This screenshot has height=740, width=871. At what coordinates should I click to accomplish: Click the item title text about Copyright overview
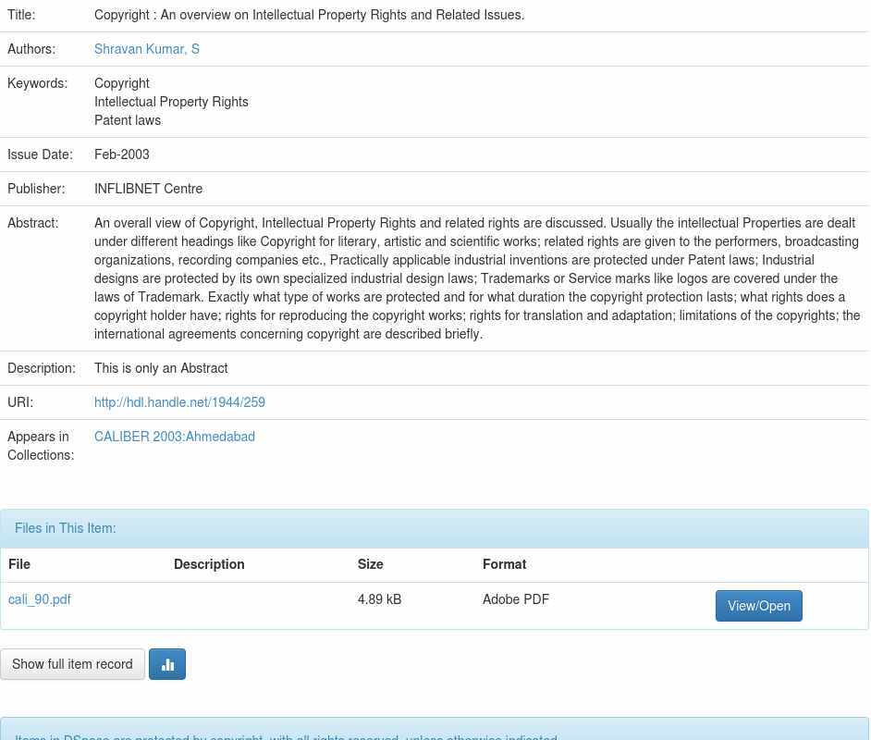(x=309, y=15)
